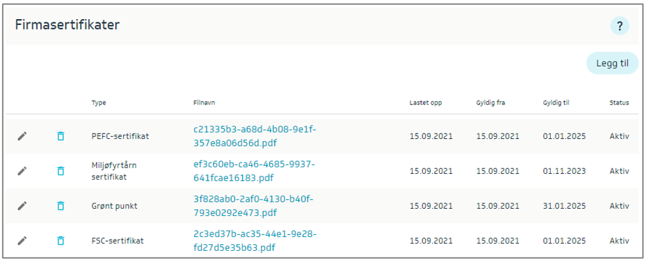Click the Gyldig fra column header
This screenshot has width=647, height=262.
pyautogui.click(x=491, y=103)
